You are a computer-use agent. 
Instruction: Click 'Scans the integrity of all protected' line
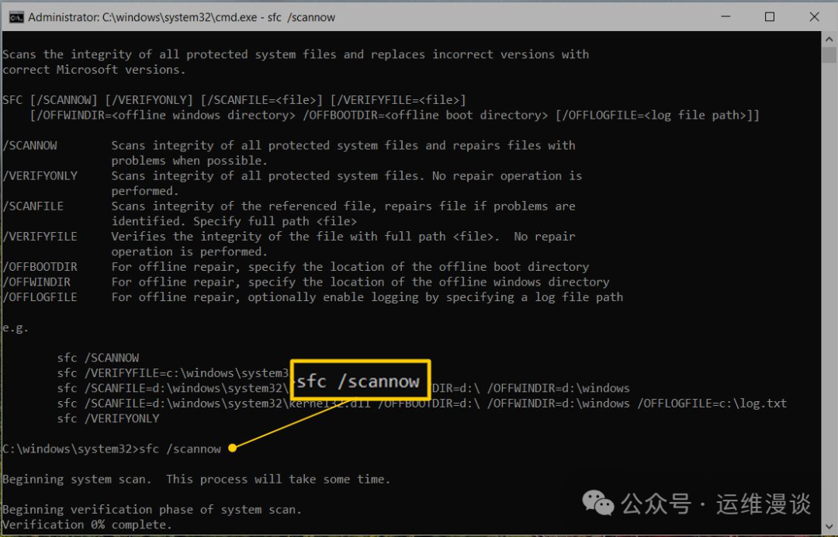tap(296, 54)
